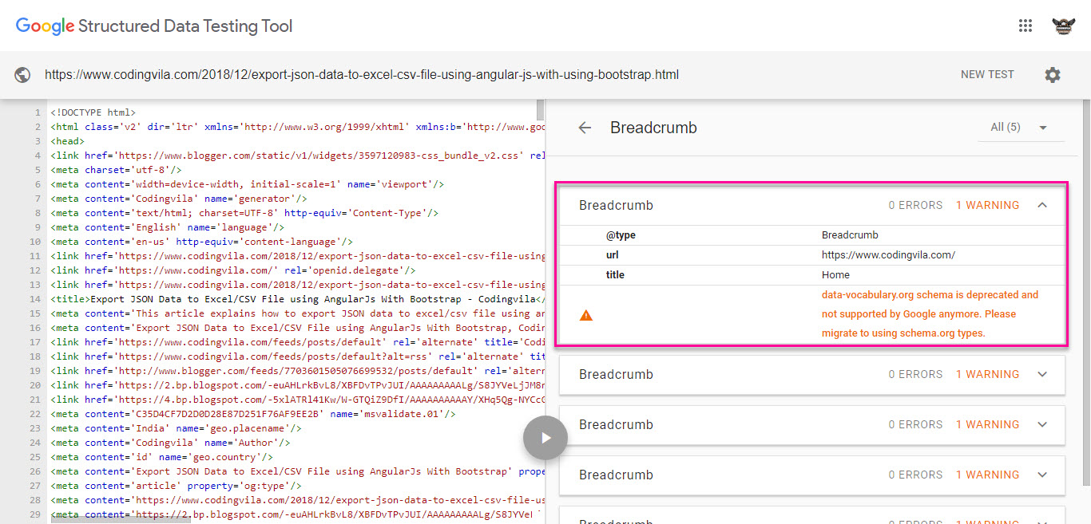Click the code pane vertical scrollbar
Image resolution: width=1091 pixels, height=524 pixels.
point(540,109)
